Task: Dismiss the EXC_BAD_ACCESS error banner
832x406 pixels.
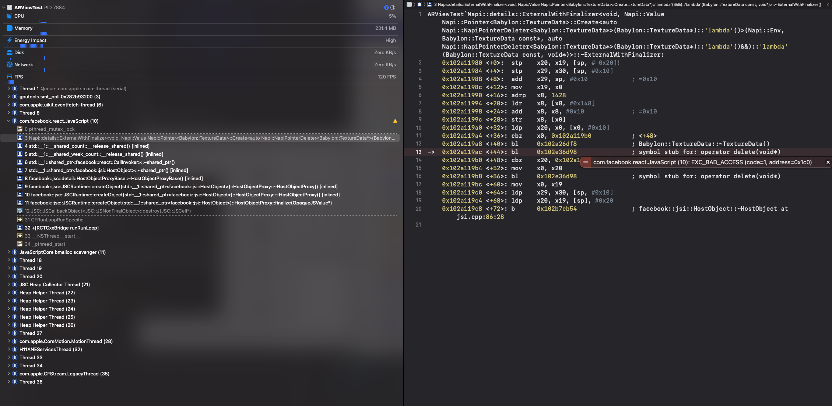Action: click(x=828, y=162)
